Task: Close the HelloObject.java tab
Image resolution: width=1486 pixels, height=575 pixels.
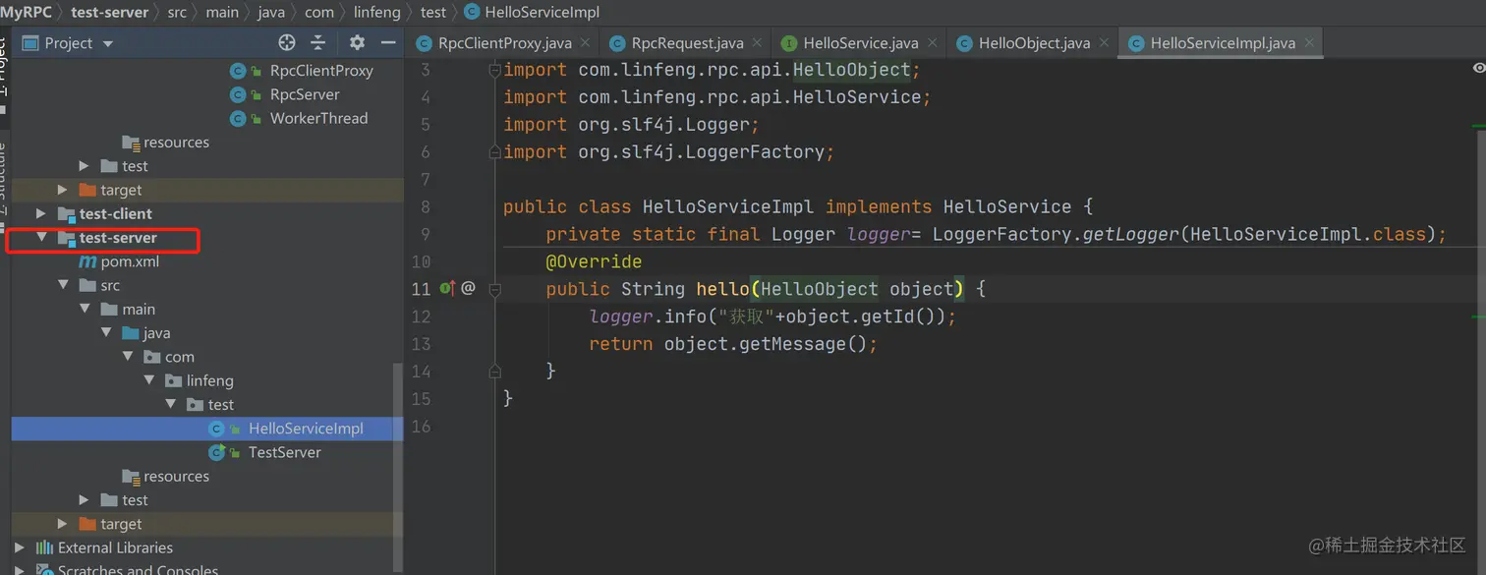Action: tap(1104, 42)
